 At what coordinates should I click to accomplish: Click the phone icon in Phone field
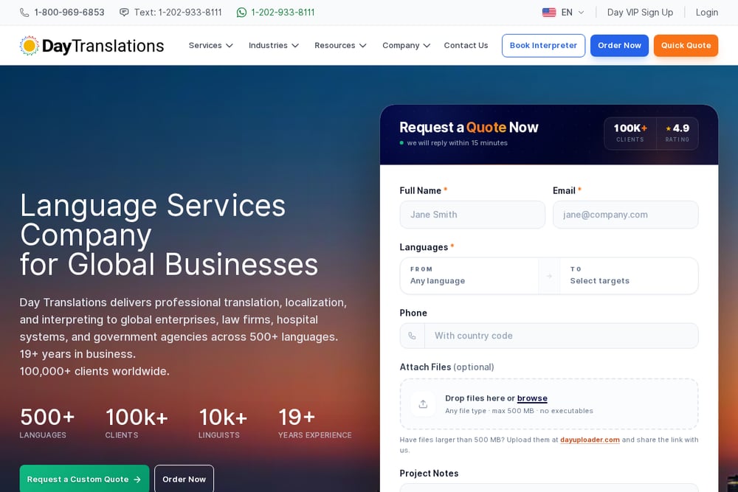tap(413, 336)
